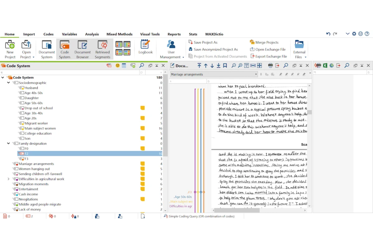This screenshot has height=249, width=373.
Task: Click the Undo arrow icon
Action: click(x=328, y=34)
